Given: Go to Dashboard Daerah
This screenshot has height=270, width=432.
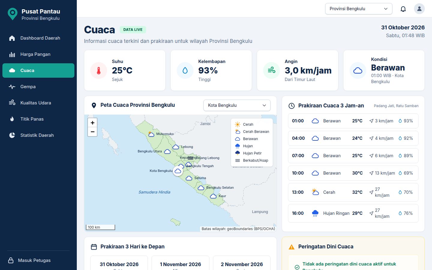Looking at the screenshot, I should pyautogui.click(x=38, y=38).
